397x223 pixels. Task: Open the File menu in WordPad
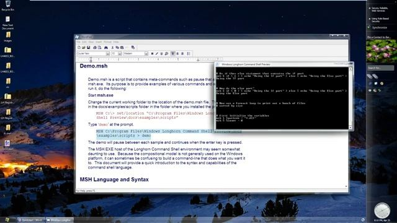coord(79,42)
